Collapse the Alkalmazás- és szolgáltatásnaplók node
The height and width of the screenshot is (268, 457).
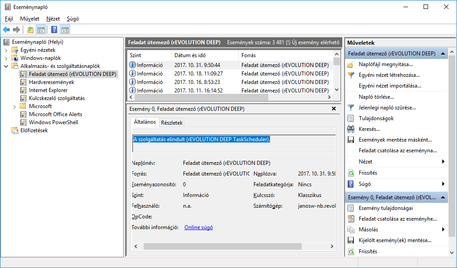(x=6, y=66)
